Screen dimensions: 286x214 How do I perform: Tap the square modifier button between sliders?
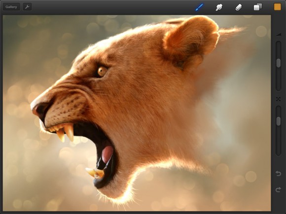[x=278, y=99]
